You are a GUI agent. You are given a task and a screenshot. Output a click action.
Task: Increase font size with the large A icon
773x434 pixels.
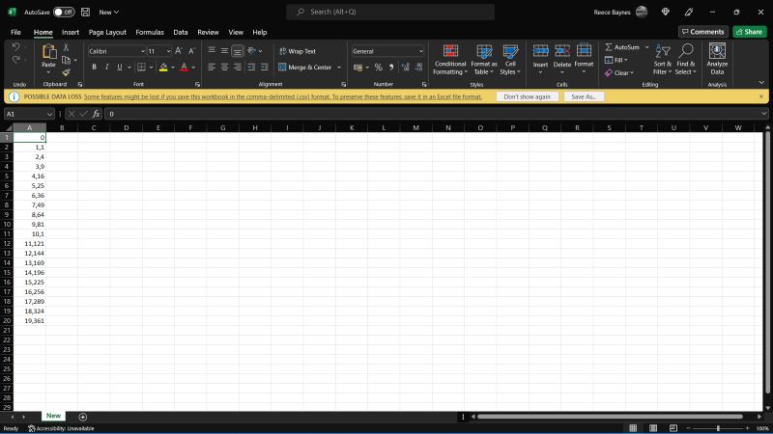179,51
